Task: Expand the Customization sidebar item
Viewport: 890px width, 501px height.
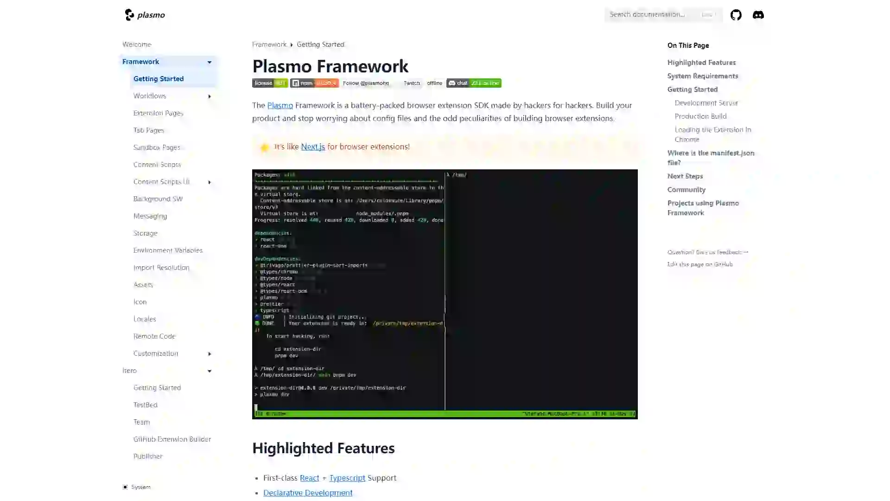Action: click(x=210, y=353)
